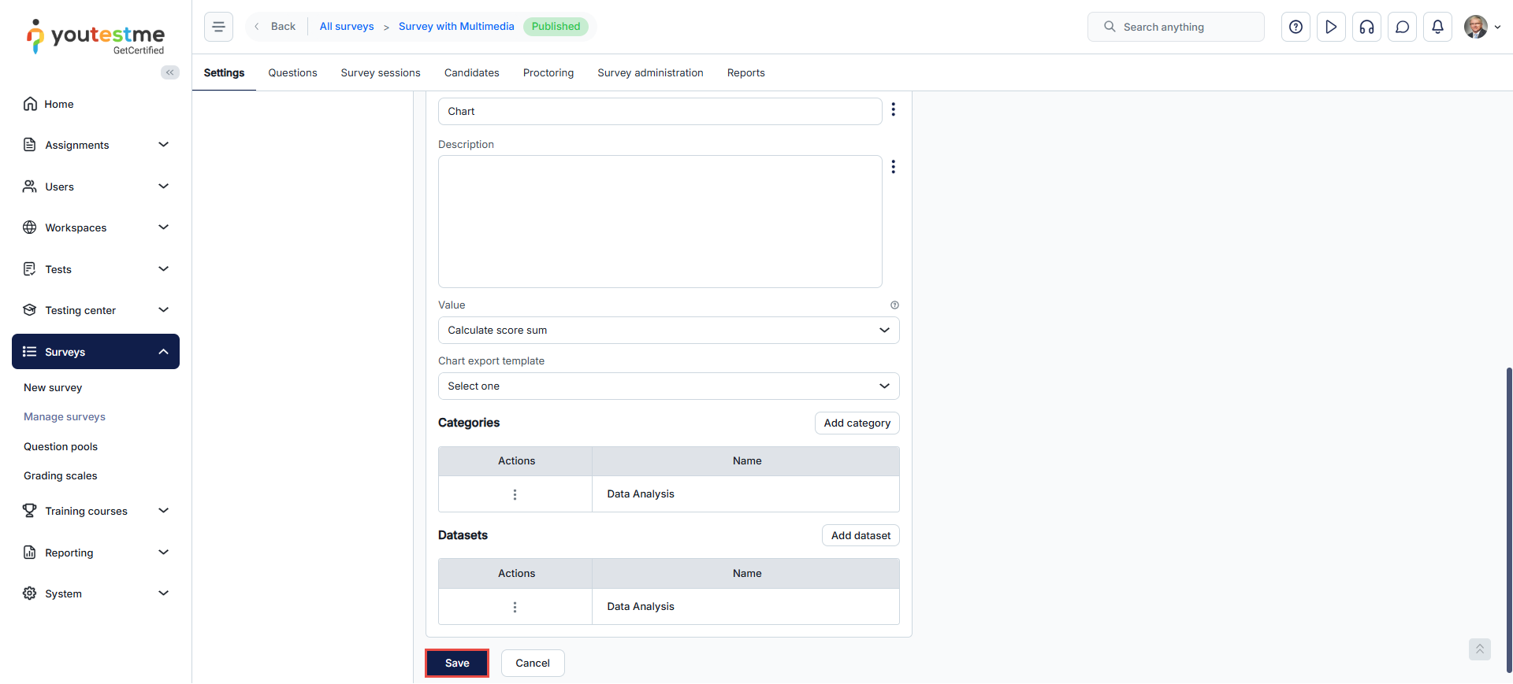Click the scroll-to-top arrow button
This screenshot has height=684, width=1513.
pyautogui.click(x=1479, y=649)
